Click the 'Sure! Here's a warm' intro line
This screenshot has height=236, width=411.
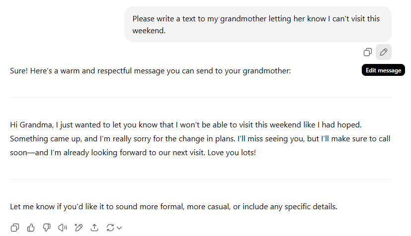click(x=150, y=71)
